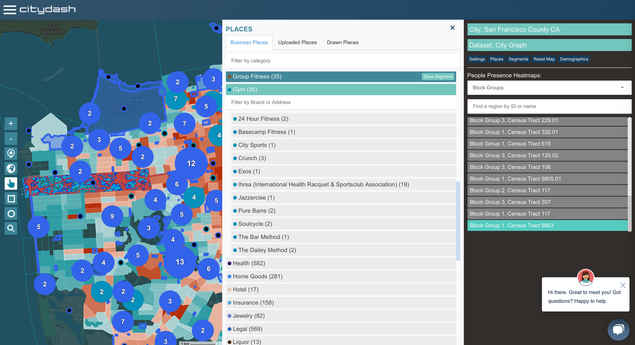Toggle the Crunch (3) brand item
Screen dimensions: 635x345
[252, 158]
